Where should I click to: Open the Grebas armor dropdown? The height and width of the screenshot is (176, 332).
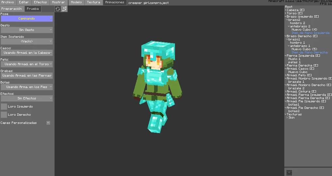click(27, 76)
